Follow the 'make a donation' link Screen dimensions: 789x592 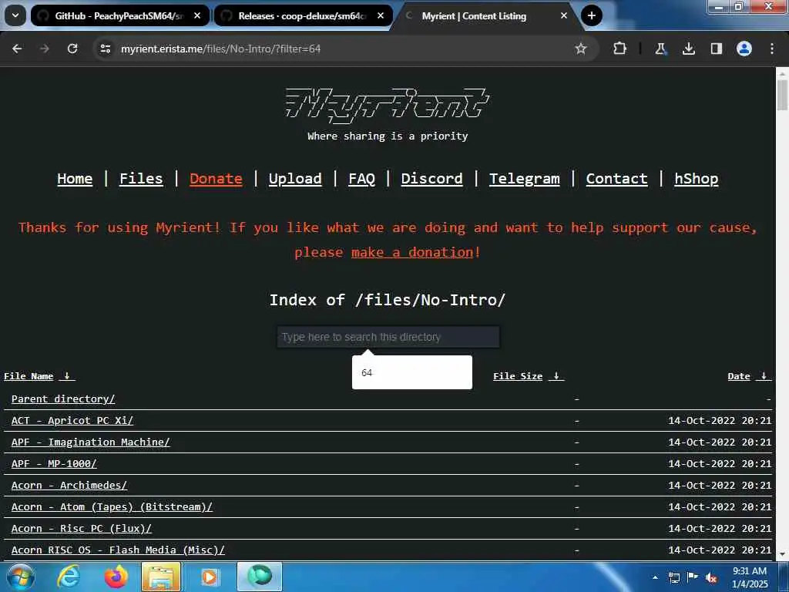(x=413, y=252)
